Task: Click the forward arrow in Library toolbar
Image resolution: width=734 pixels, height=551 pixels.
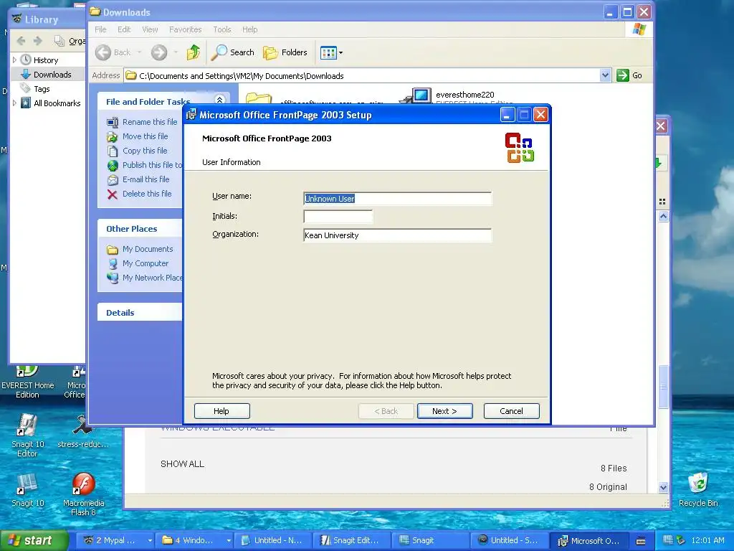Action: tap(38, 41)
